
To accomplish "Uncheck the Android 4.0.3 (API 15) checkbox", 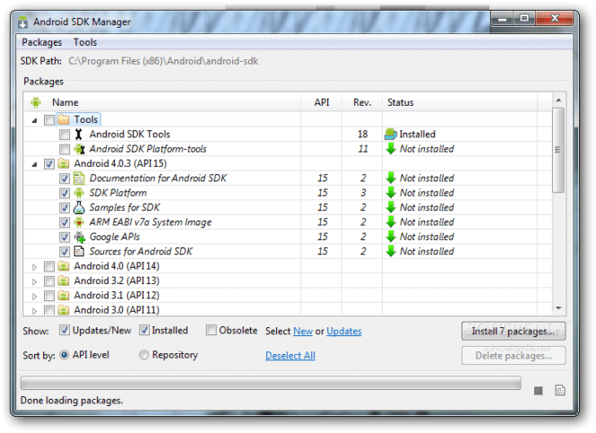I will click(49, 164).
